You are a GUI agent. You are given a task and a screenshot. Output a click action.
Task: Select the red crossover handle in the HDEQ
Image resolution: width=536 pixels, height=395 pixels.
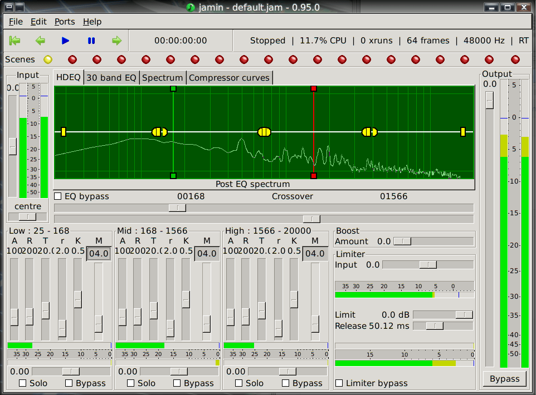click(313, 88)
